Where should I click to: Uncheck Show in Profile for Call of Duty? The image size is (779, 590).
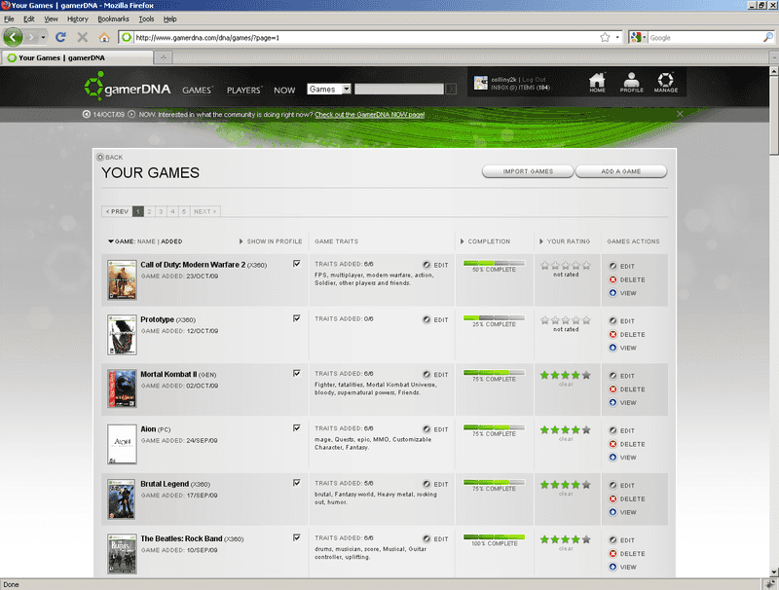point(297,263)
